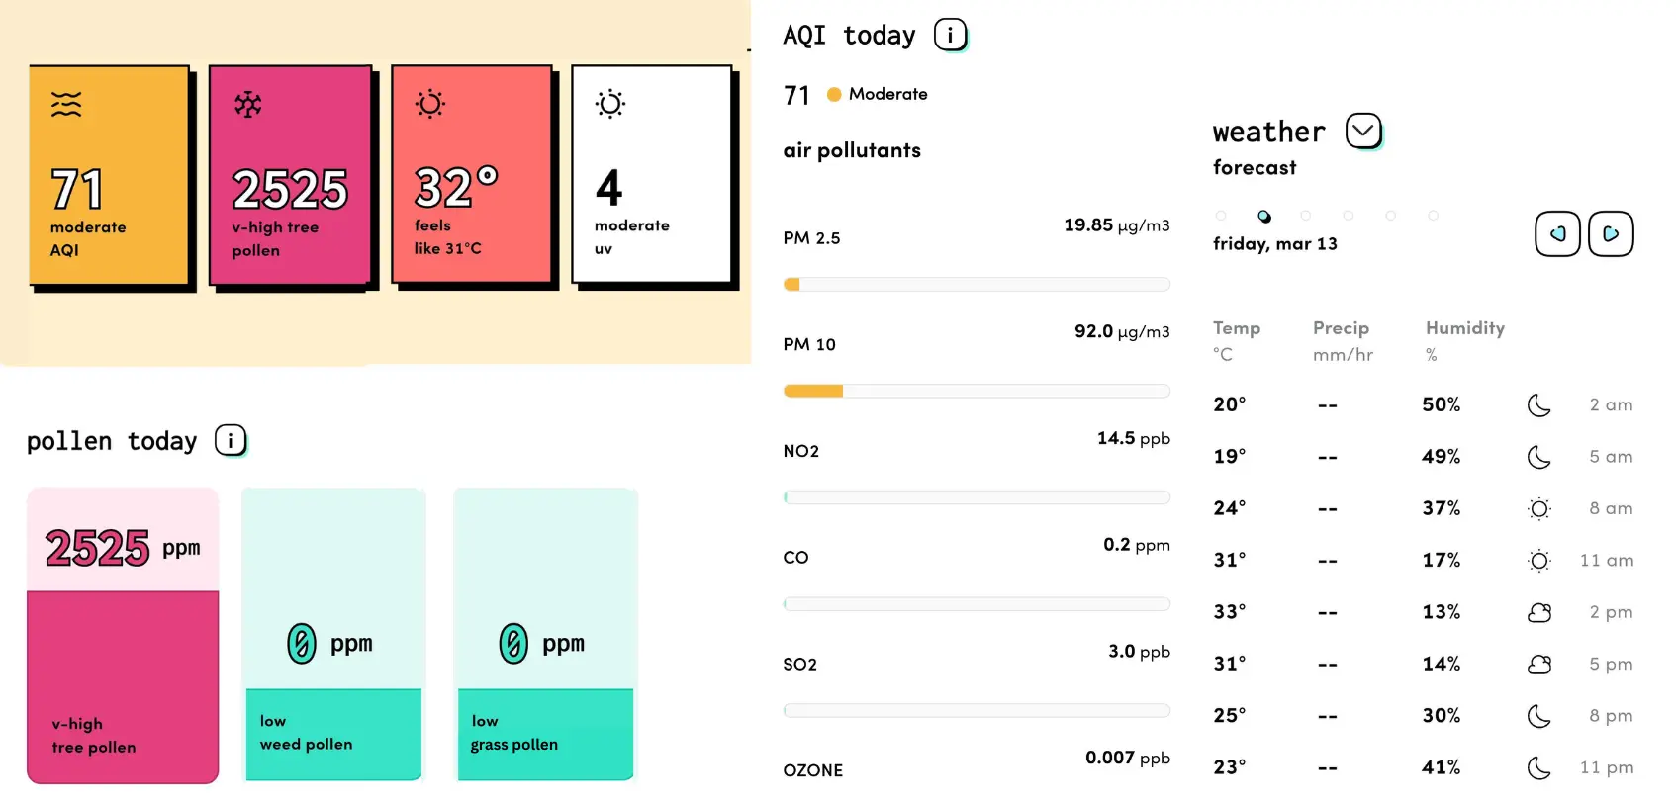This screenshot has height=805, width=1676.
Task: Click the 24° temperature at 8 am
Action: (x=1230, y=508)
